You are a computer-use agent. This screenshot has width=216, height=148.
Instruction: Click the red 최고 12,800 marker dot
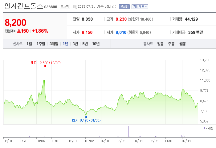[x=45, y=66]
